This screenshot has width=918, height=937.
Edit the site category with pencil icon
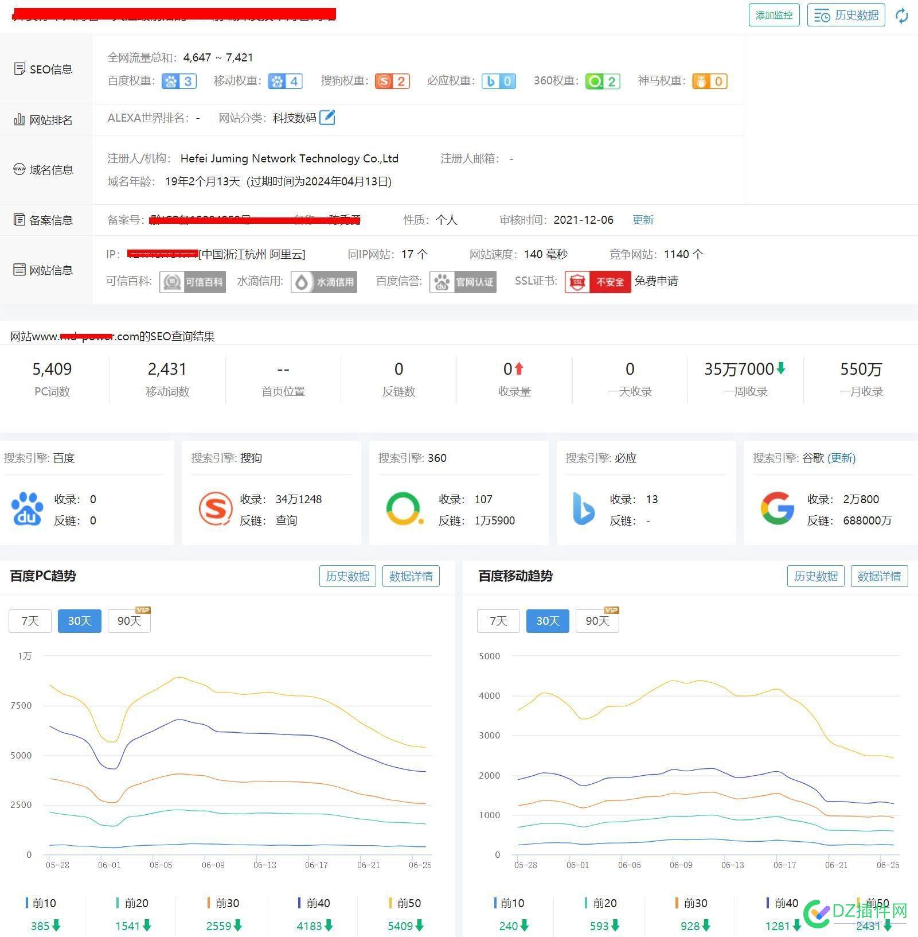(327, 118)
